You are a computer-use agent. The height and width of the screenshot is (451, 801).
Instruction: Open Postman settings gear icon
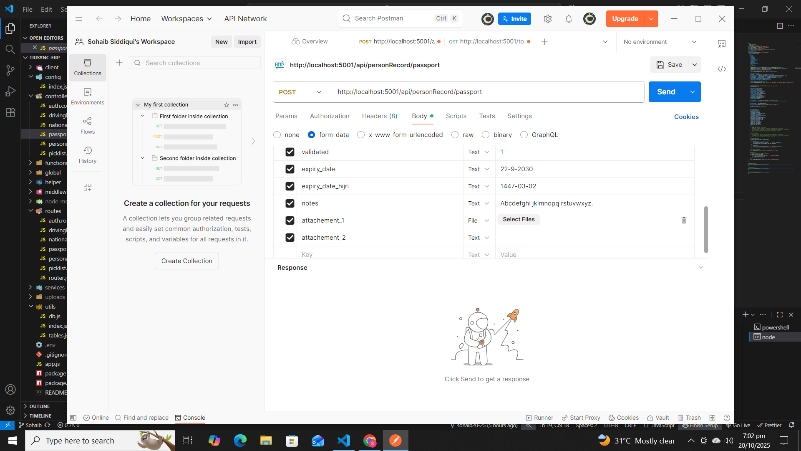click(x=548, y=19)
